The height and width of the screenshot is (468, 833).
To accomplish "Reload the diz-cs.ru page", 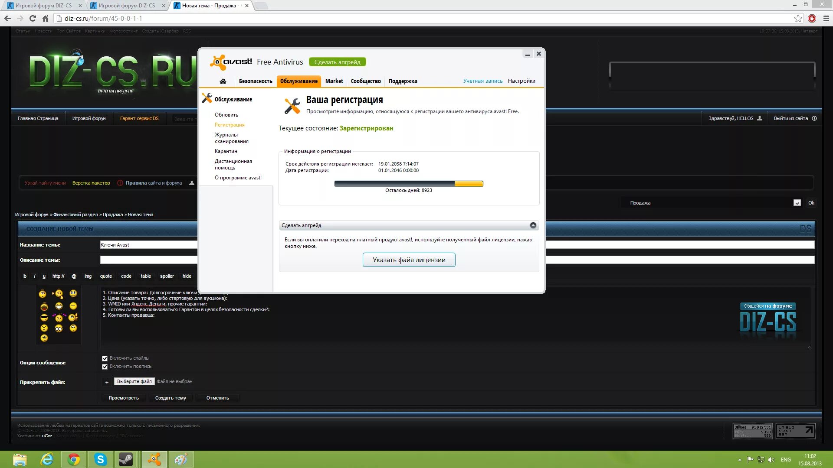I will (33, 18).
